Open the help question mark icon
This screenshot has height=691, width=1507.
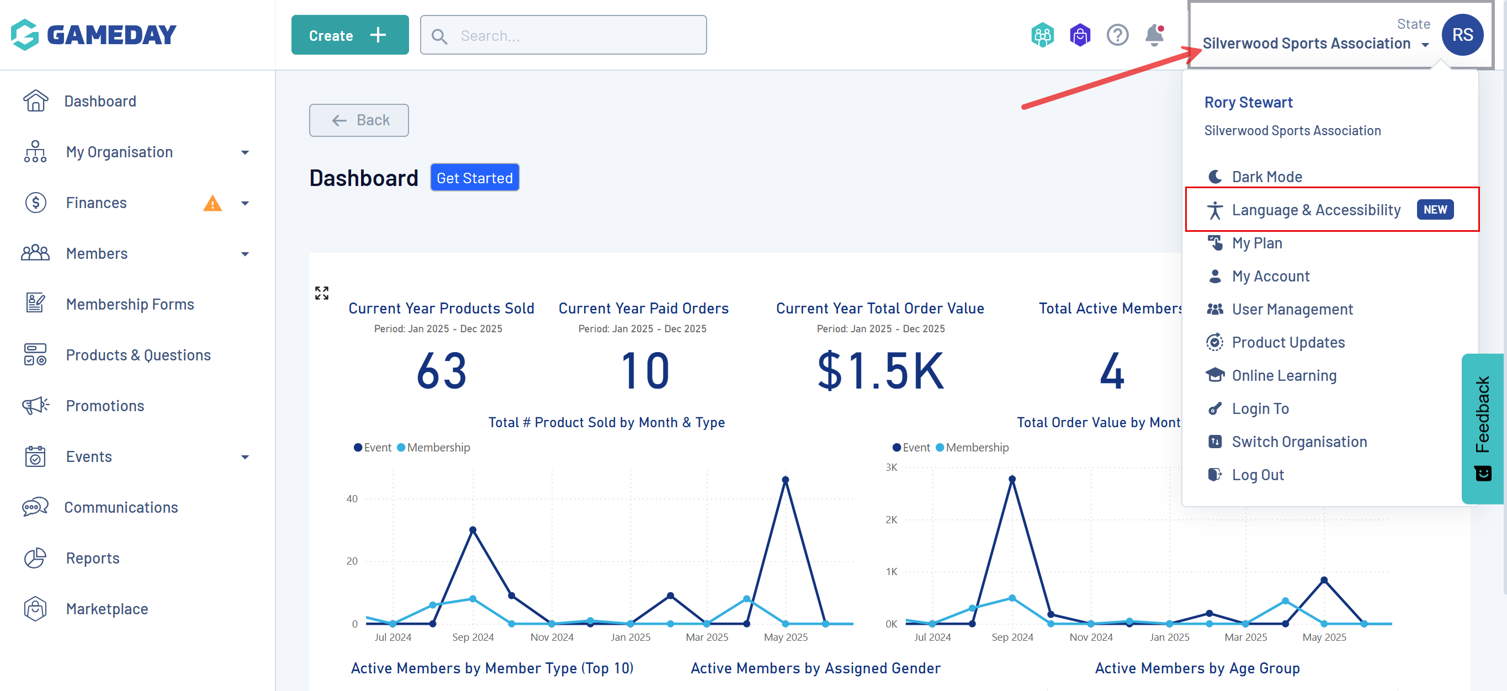point(1117,35)
